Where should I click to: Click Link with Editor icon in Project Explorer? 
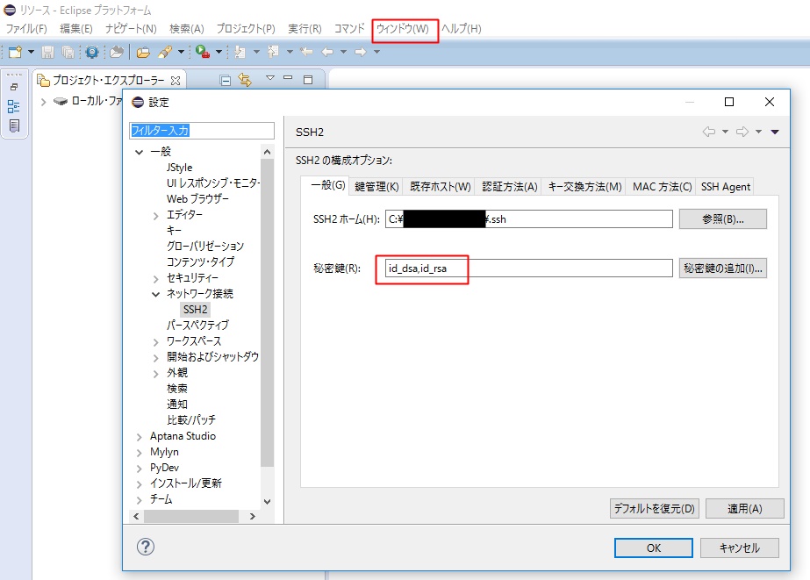(x=245, y=80)
